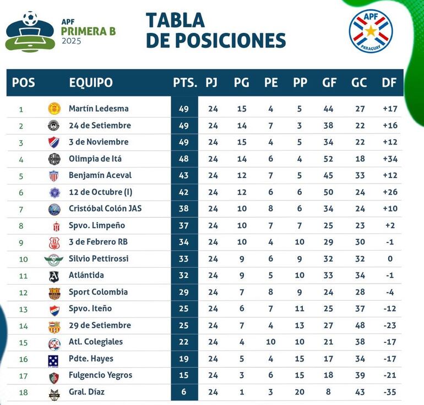Click Martín Ledesma's 49 points cell
424x405 pixels.
click(184, 109)
